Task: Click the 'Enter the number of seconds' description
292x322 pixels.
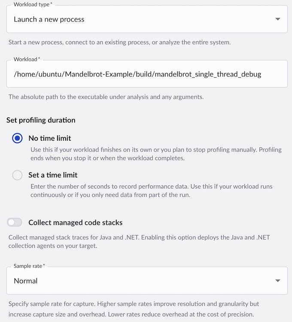Action: [x=151, y=191]
